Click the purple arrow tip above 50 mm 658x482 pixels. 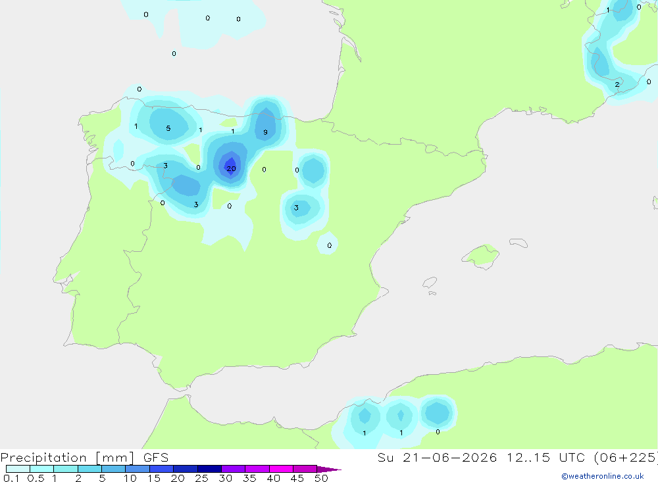[x=329, y=470]
